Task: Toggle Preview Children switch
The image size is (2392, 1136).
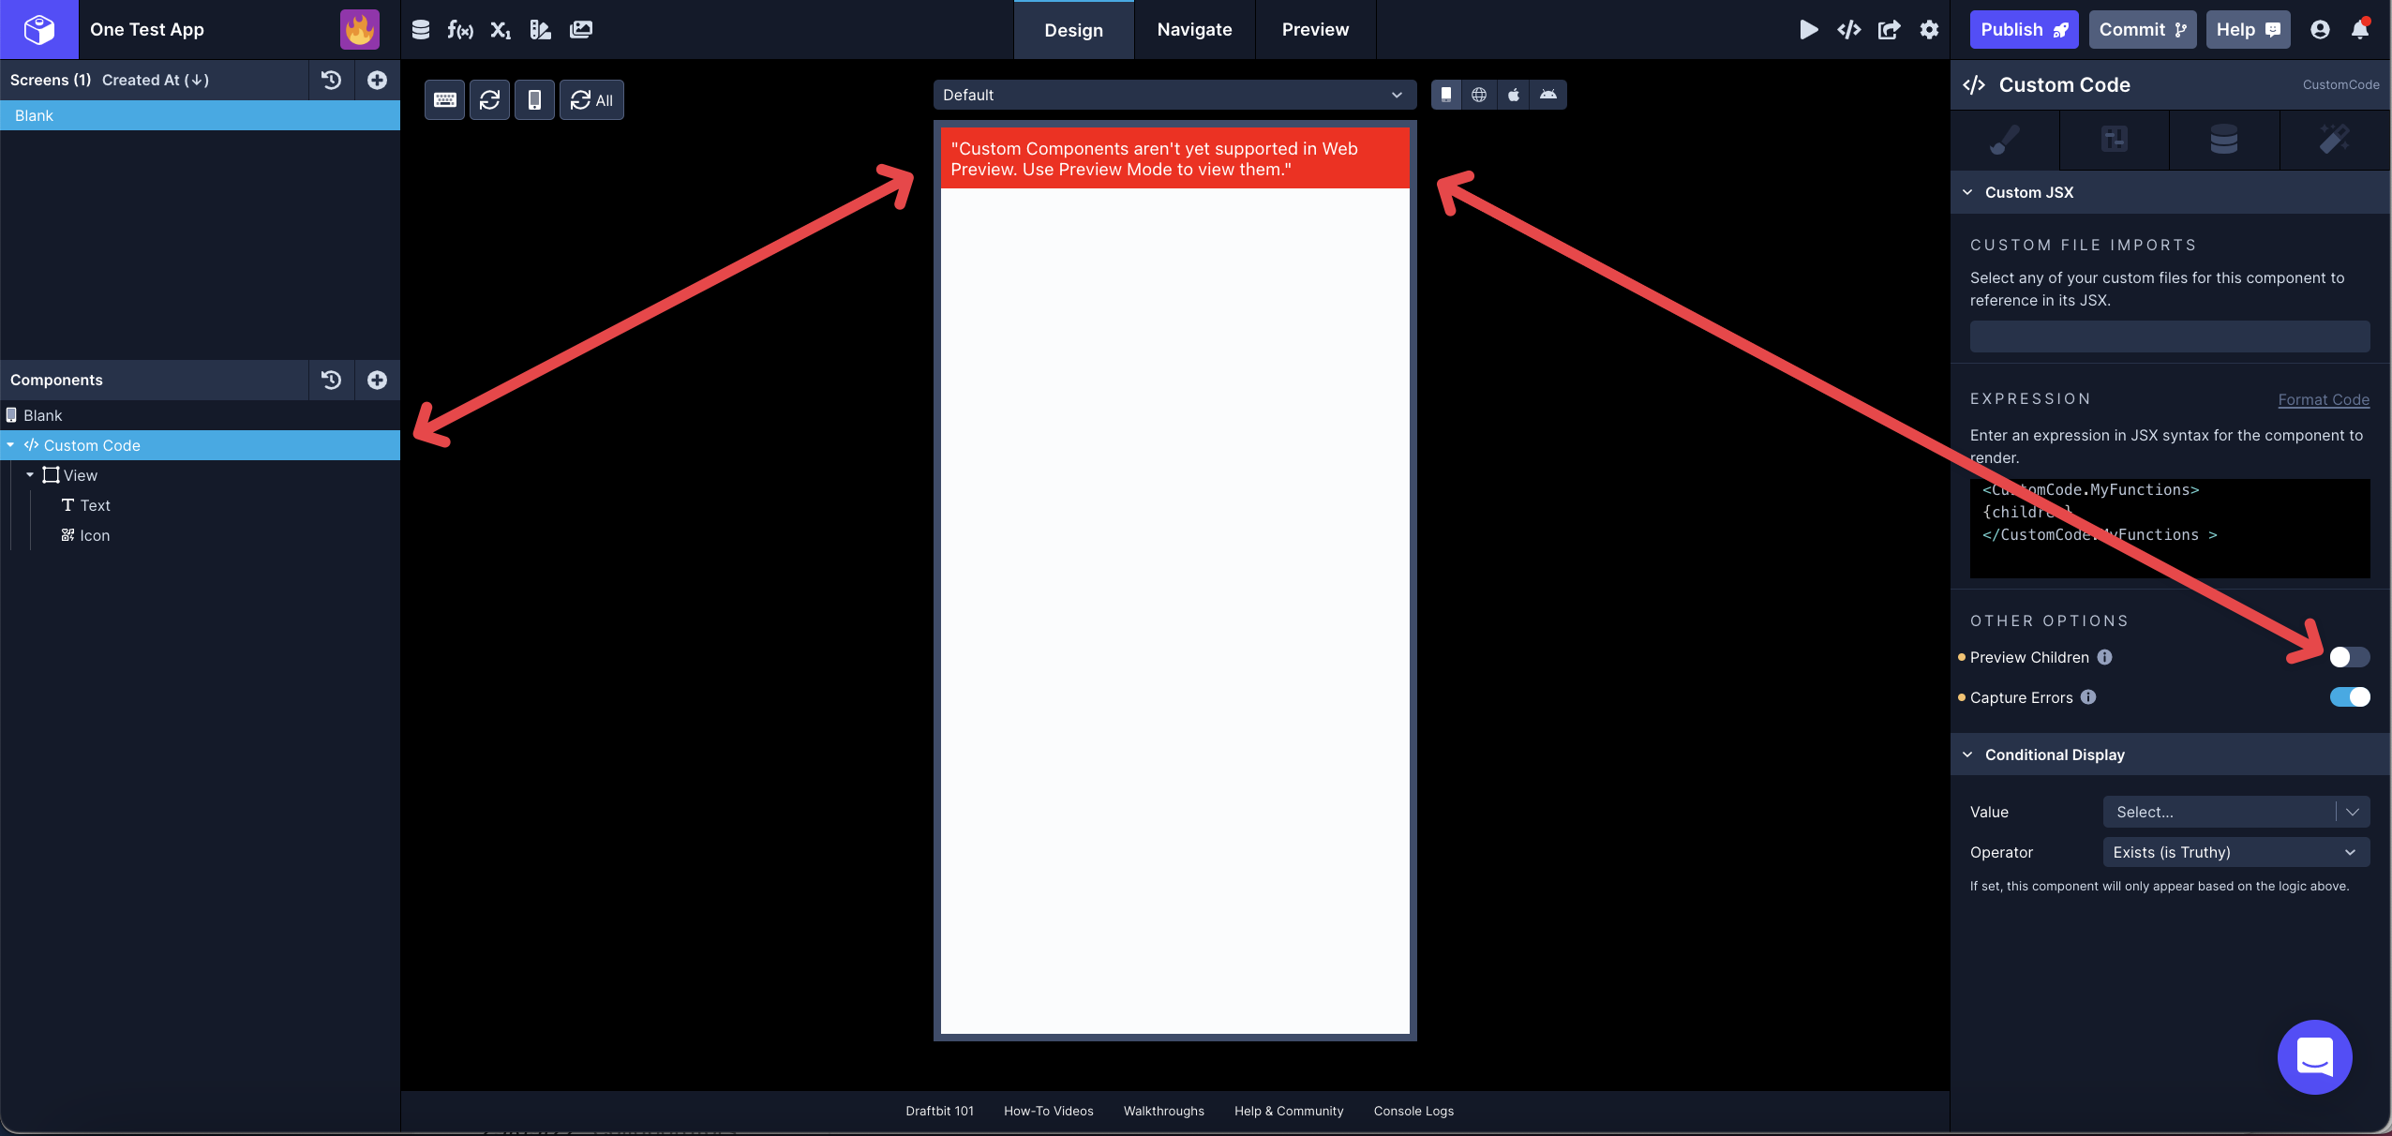Action: pos(2349,657)
